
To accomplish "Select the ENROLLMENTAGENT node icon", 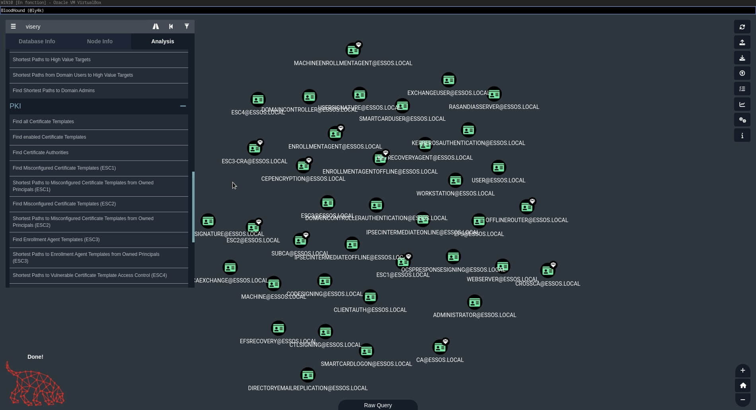I will (x=335, y=134).
